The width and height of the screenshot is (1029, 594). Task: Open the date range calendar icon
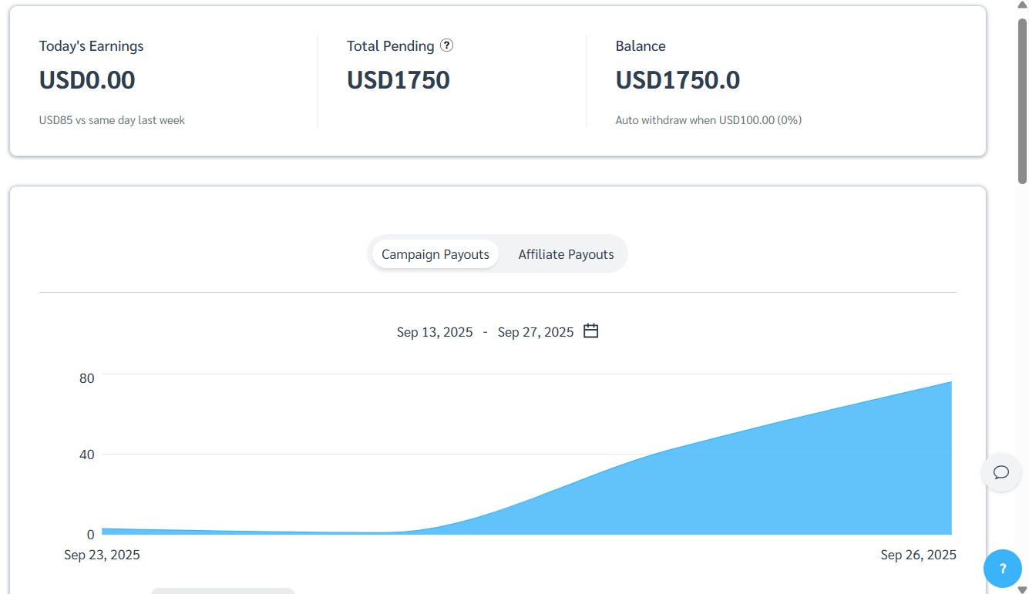coord(590,331)
